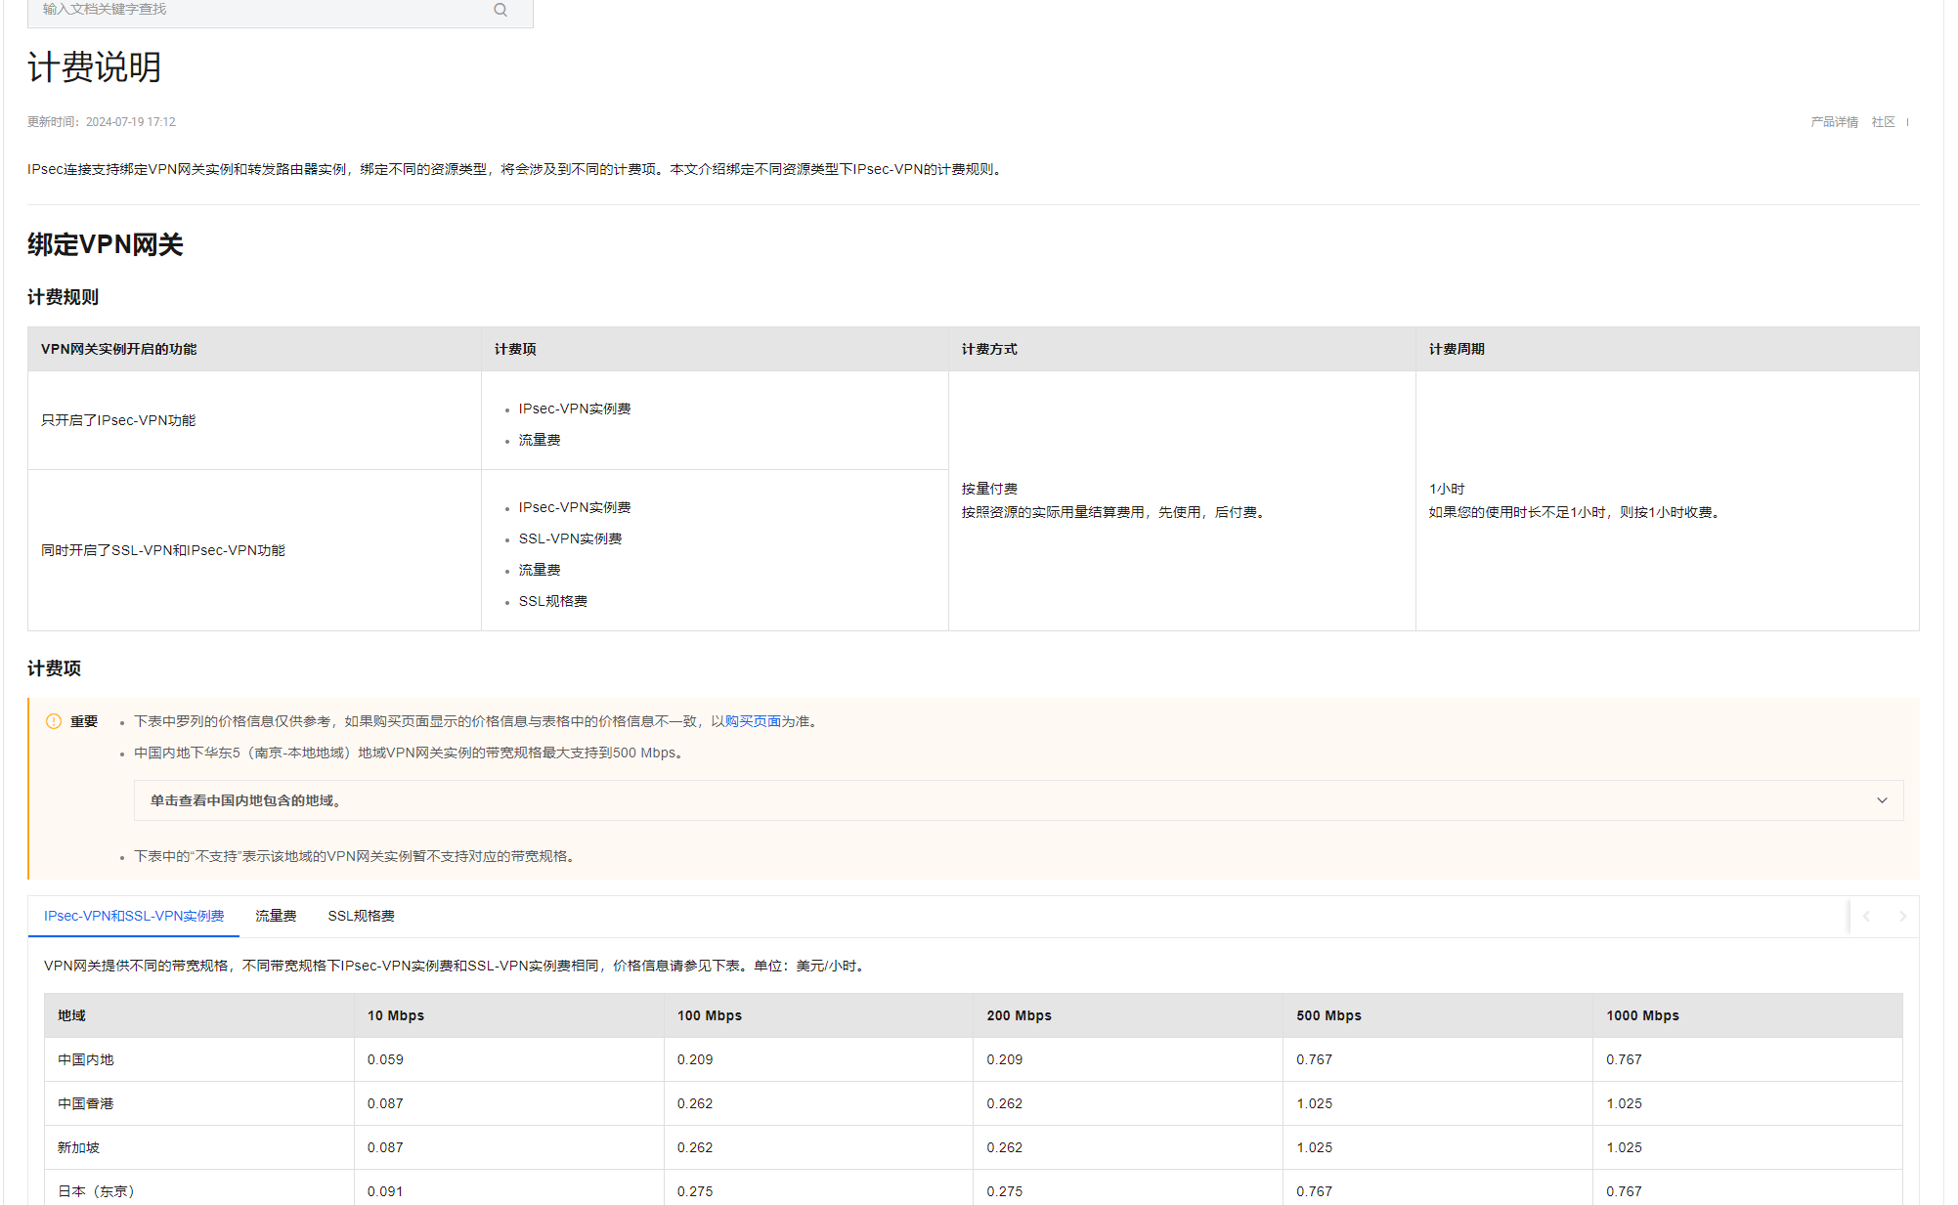The height and width of the screenshot is (1205, 1958).
Task: Click 中国香港 row 10 Mbps price 0.087
Action: click(385, 1103)
